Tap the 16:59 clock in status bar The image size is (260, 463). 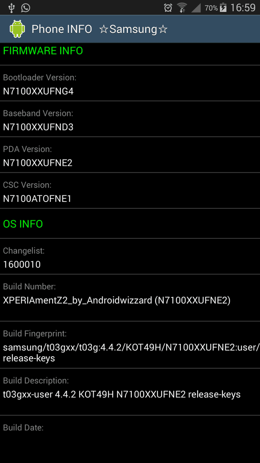pos(243,8)
